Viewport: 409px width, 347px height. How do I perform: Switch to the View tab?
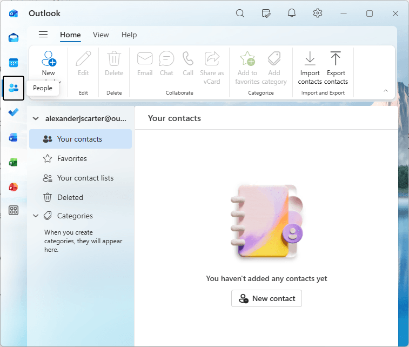(x=100, y=35)
